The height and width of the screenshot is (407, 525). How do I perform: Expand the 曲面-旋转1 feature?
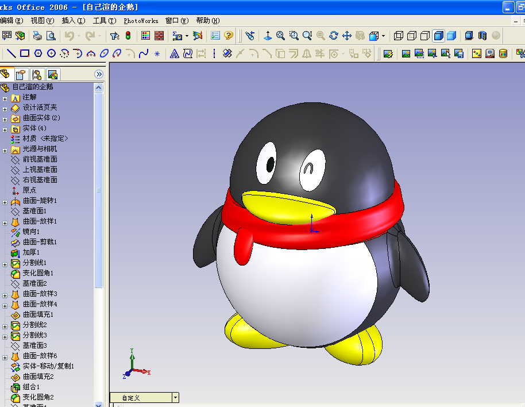[5, 202]
